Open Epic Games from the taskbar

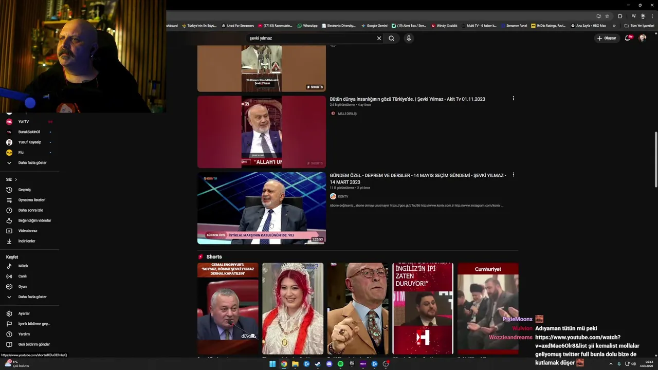pyautogui.click(x=352, y=364)
